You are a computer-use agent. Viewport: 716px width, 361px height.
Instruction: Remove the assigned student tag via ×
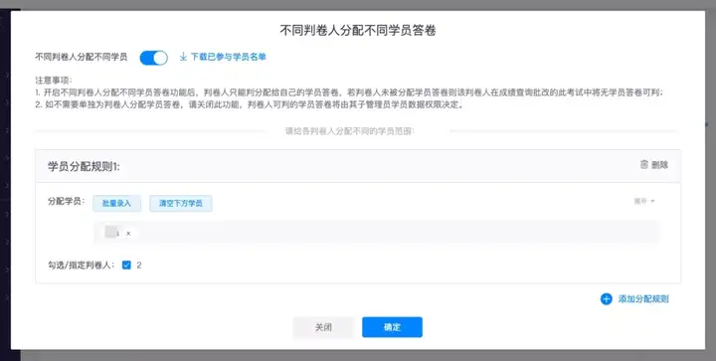click(128, 234)
